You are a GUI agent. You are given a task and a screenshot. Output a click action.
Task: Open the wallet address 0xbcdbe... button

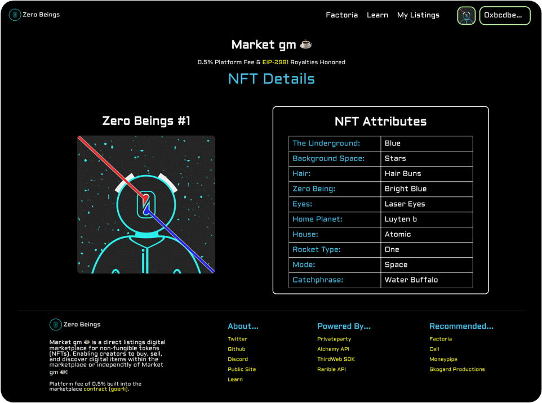[504, 16]
